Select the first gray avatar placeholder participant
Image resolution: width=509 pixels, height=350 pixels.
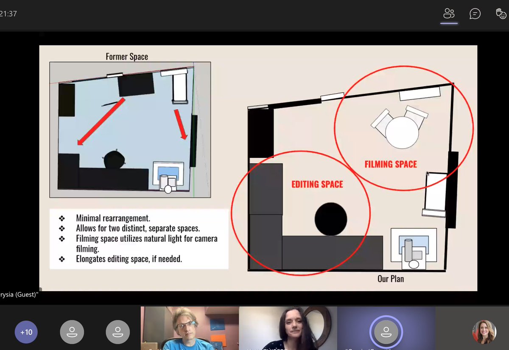click(x=72, y=332)
